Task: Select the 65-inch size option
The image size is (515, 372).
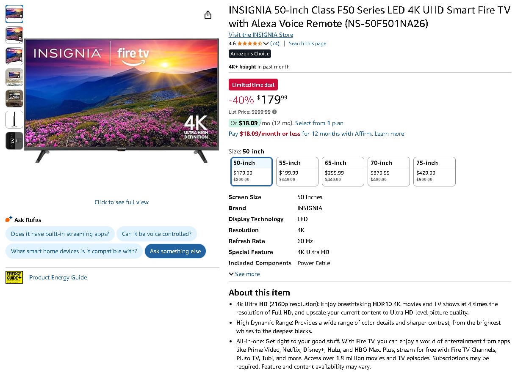Action: point(343,171)
